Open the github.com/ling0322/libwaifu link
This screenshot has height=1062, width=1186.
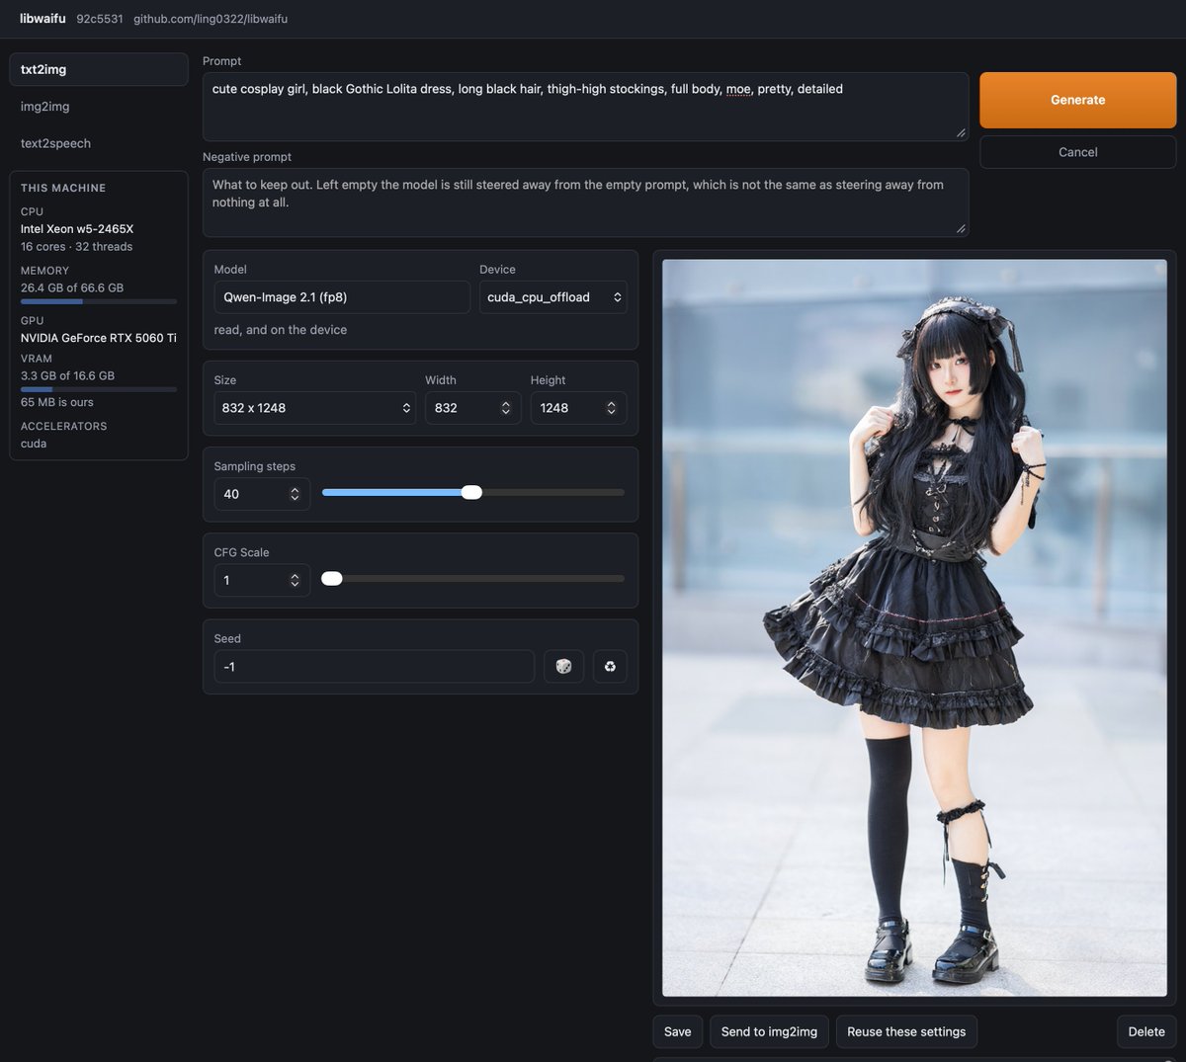click(x=211, y=19)
